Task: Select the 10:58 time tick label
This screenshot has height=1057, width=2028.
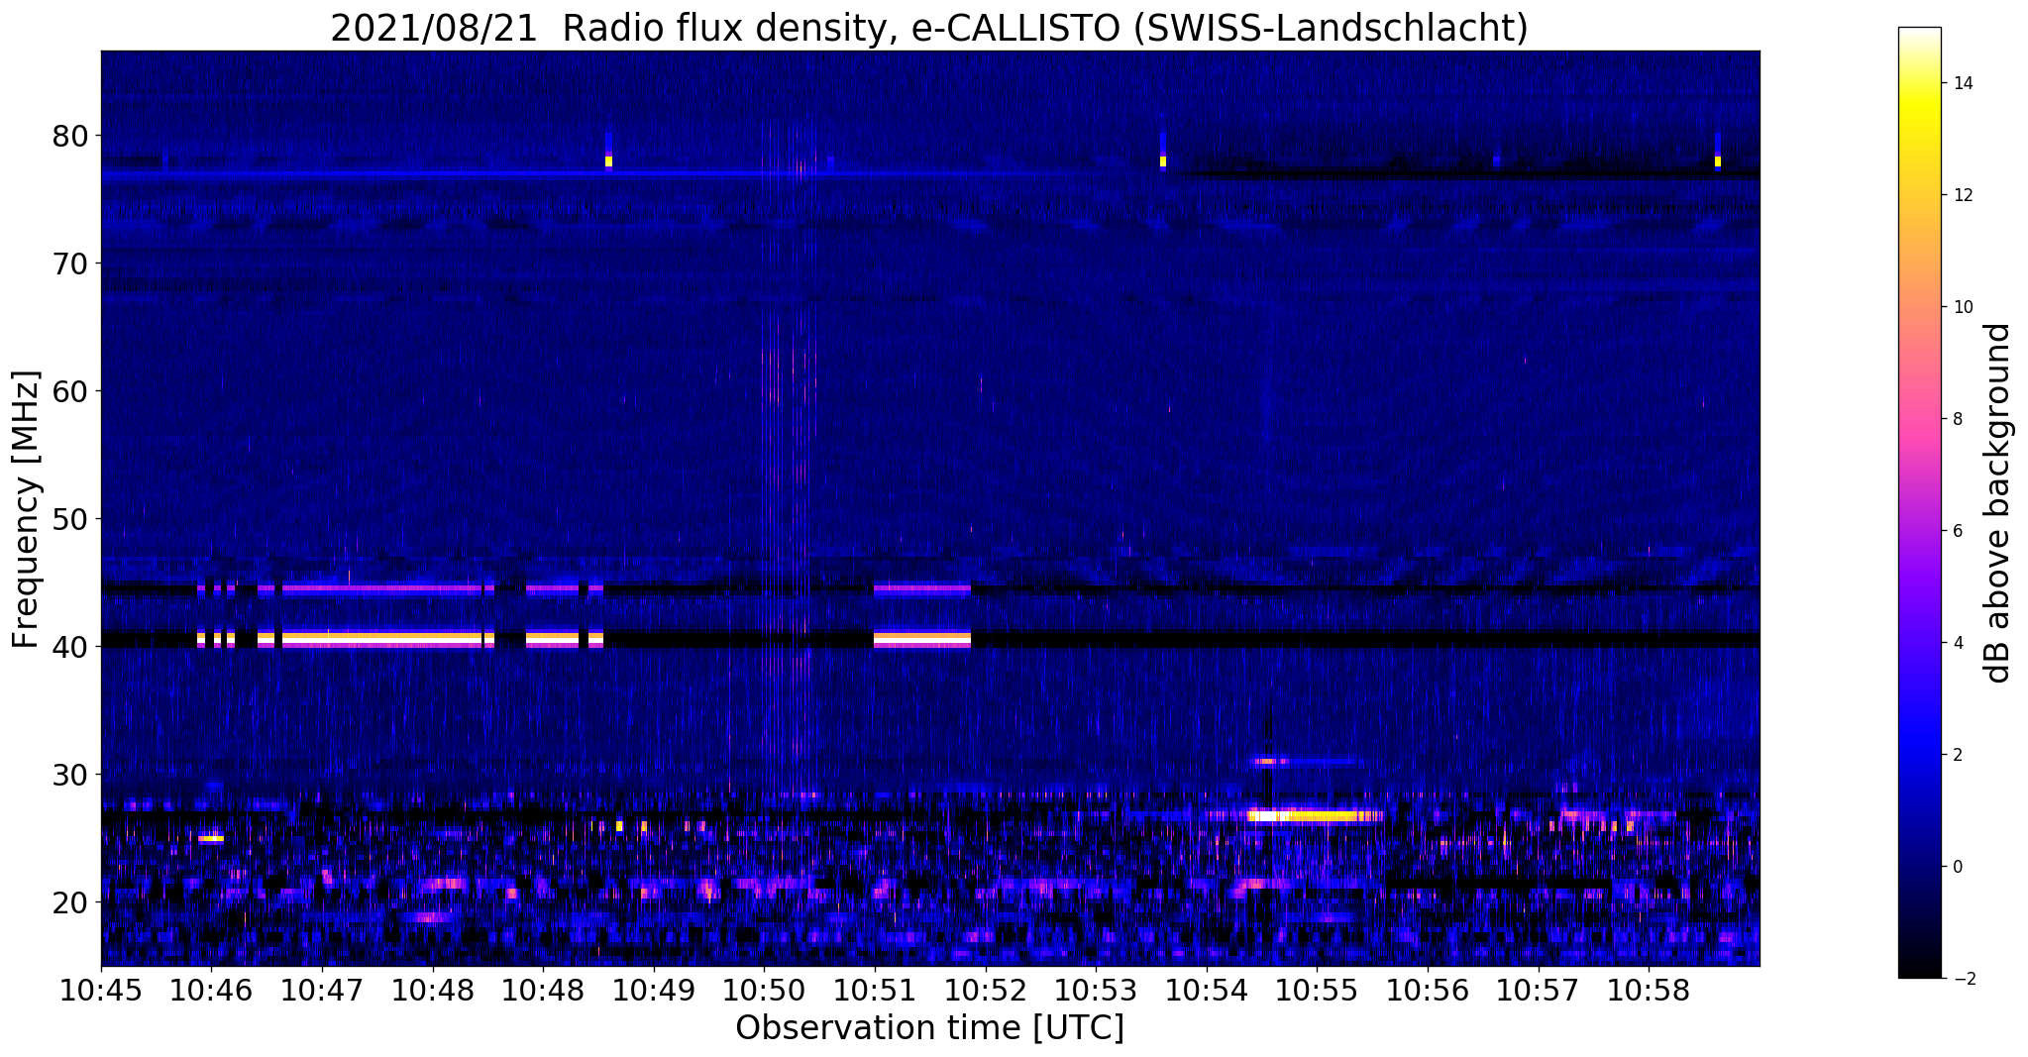Action: point(1649,991)
